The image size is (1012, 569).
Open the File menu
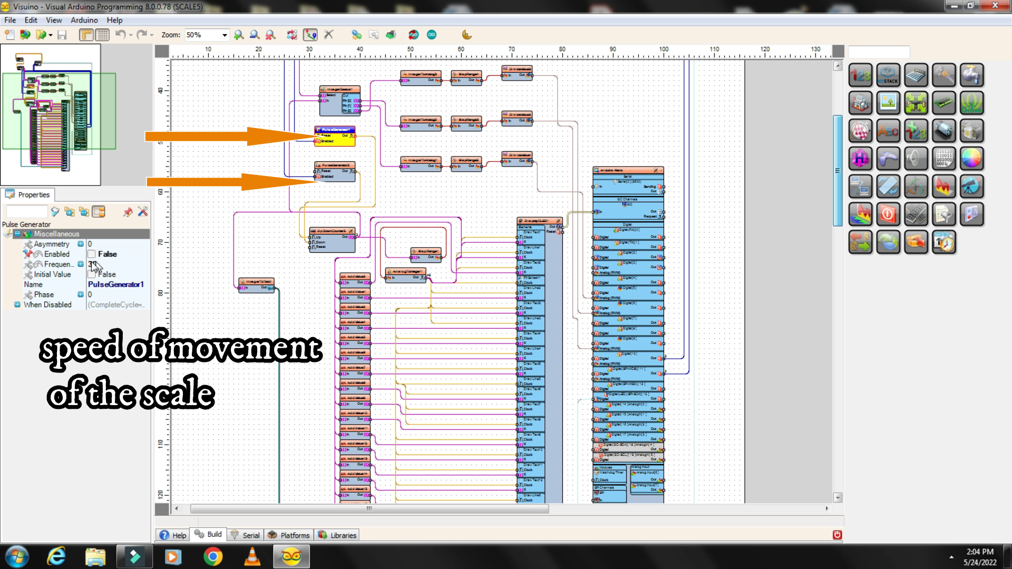coord(10,20)
